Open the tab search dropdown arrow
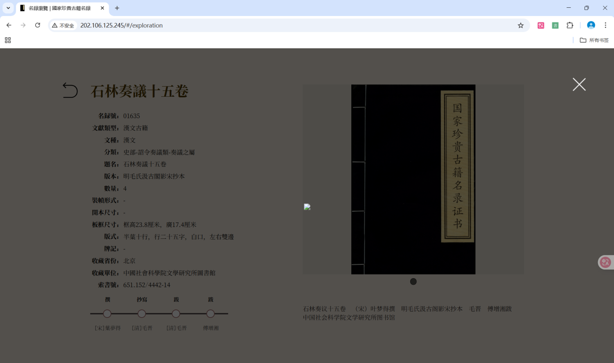This screenshot has height=363, width=614. (8, 8)
